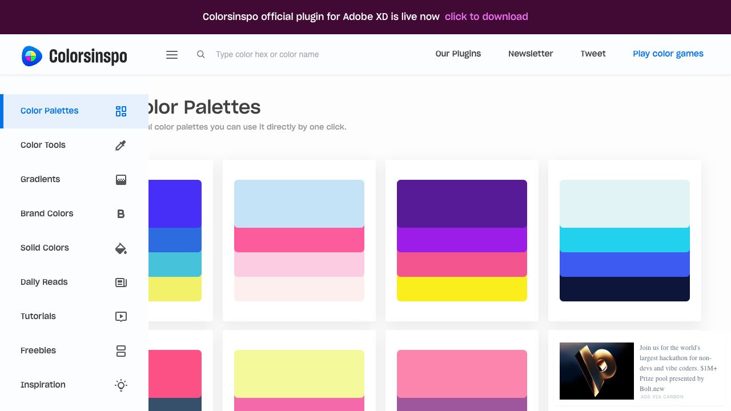
Task: Click the Gradients sidebar icon
Action: (121, 180)
